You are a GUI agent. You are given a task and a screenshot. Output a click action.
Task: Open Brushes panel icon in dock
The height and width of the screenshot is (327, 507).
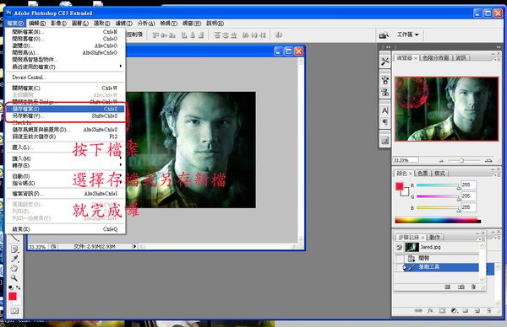pyautogui.click(x=384, y=80)
